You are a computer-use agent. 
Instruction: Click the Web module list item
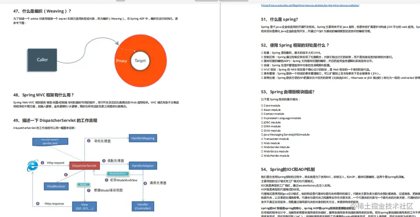click(270, 143)
